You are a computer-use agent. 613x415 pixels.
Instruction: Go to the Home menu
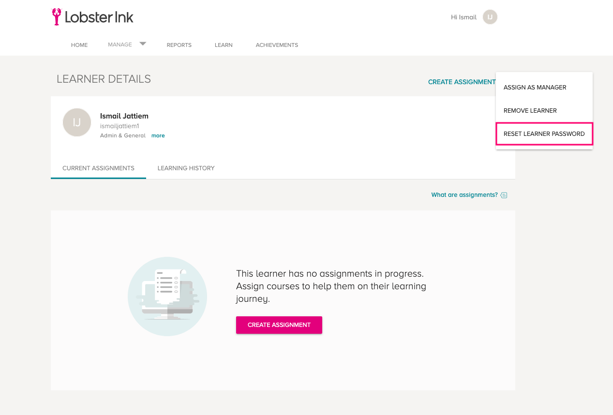pos(79,45)
